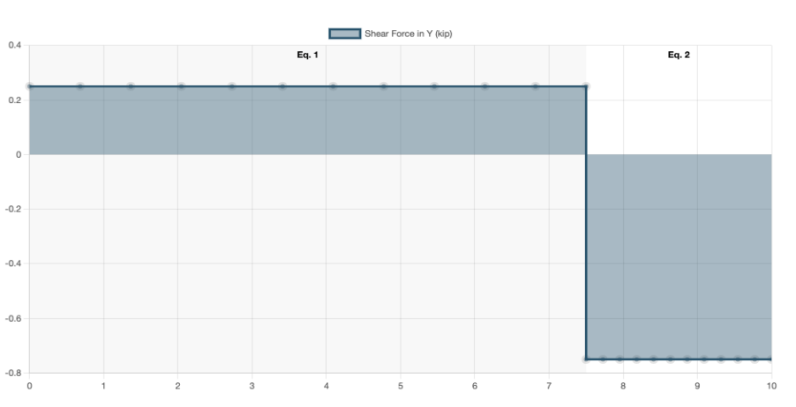Select the first data point at x = 0
796x407 pixels.
point(29,86)
